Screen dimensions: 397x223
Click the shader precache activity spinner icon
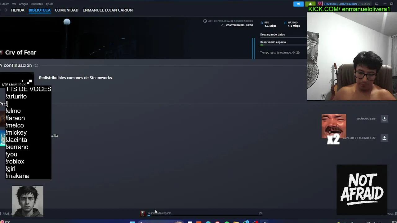[x=205, y=21]
